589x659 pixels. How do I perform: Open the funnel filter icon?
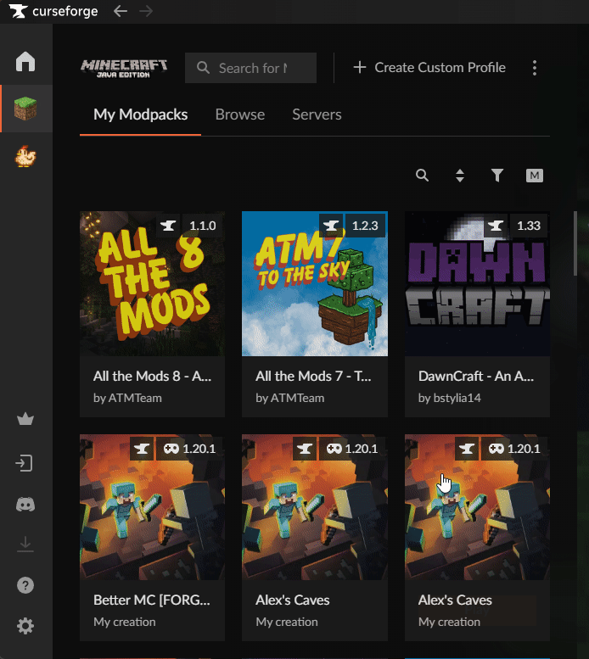pos(497,176)
